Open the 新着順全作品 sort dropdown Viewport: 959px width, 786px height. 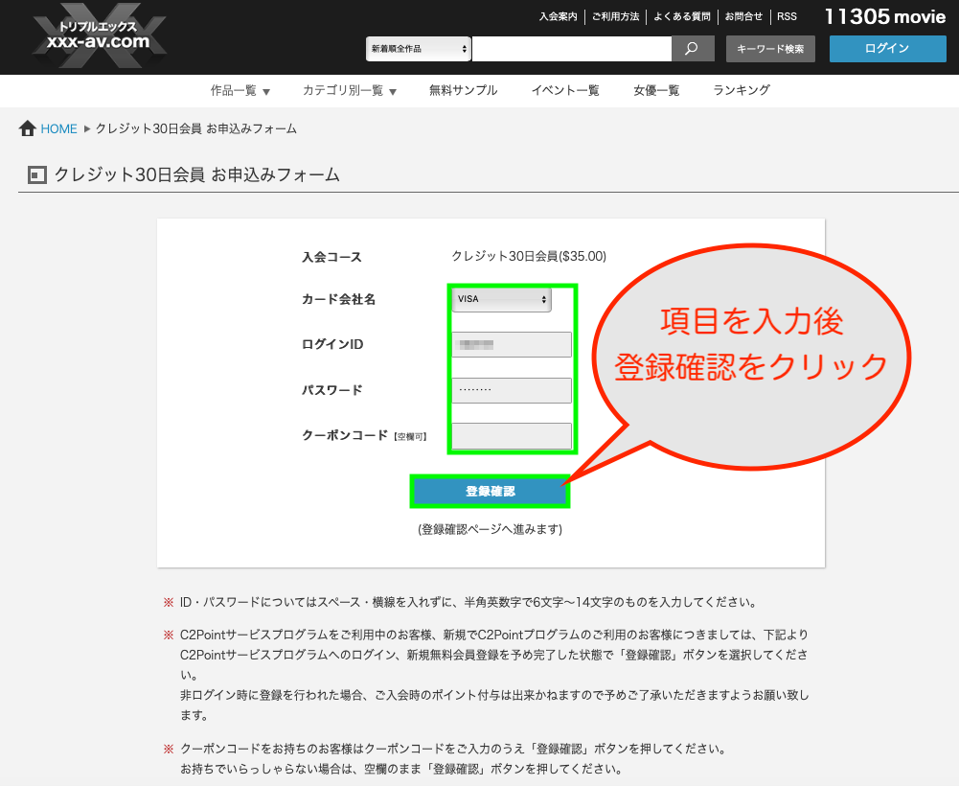[419, 48]
